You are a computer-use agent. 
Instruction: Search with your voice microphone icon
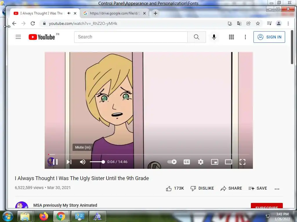point(214,37)
